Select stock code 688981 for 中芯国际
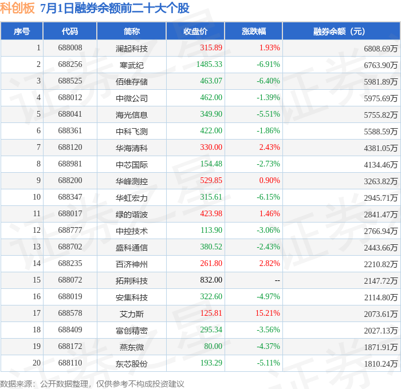This screenshot has width=401, height=389. coord(70,164)
